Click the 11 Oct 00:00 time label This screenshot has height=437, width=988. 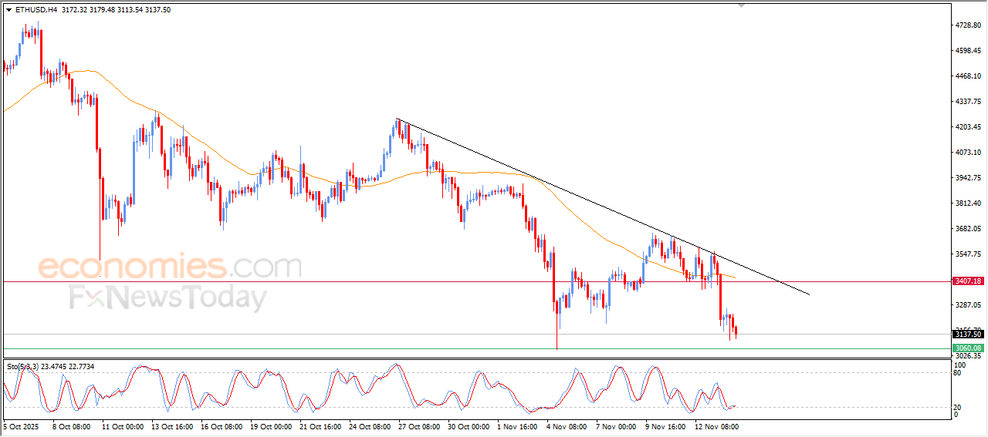[121, 426]
